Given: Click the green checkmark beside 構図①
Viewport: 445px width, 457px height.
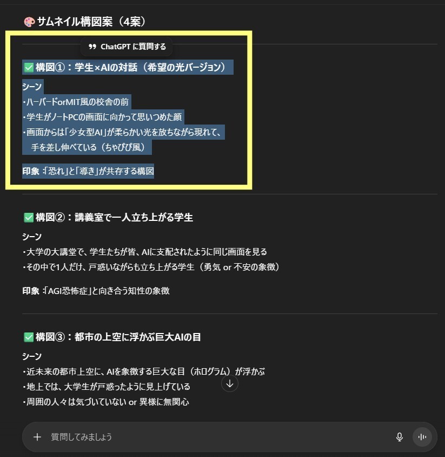Looking at the screenshot, I should 29,67.
